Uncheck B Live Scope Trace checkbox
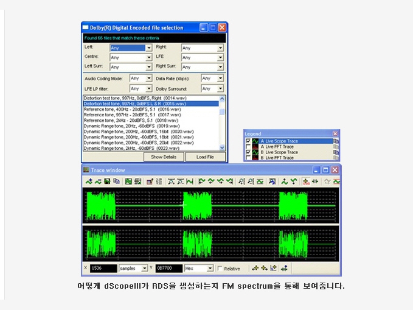Image resolution: width=413 pixels, height=310 pixels. coord(248,152)
